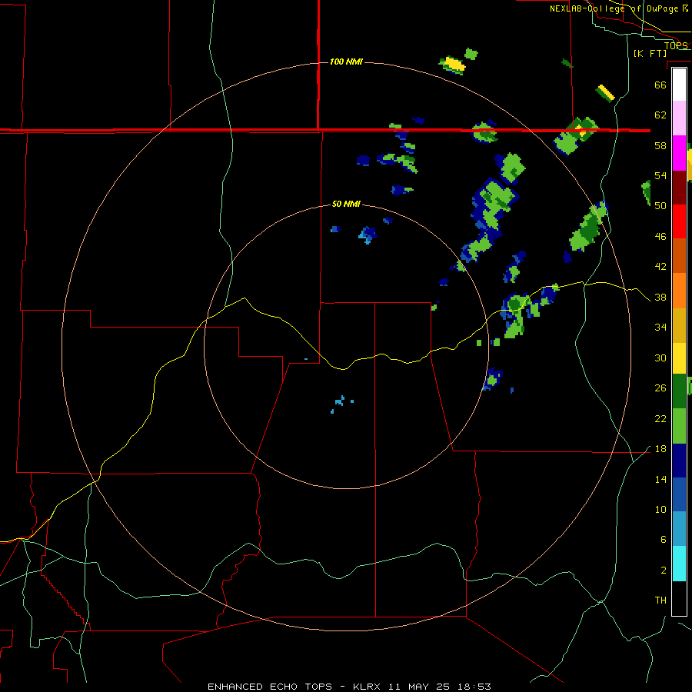Viewport: 692px width, 692px height.
Task: Select the bright red legend swatch
Action: [679, 221]
